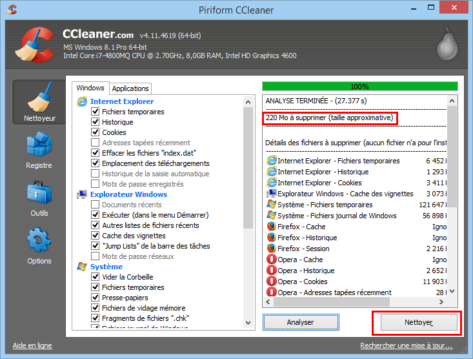Click the options list vertical scrollbar thumb
473x359 pixels.
coord(248,168)
